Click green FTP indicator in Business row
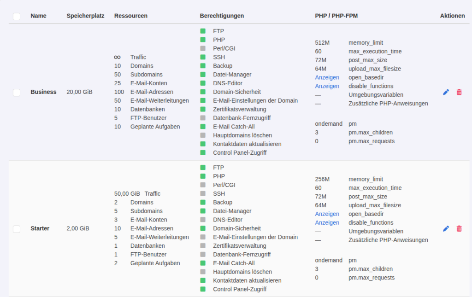Viewport: 472px width, 297px height. [x=203, y=31]
